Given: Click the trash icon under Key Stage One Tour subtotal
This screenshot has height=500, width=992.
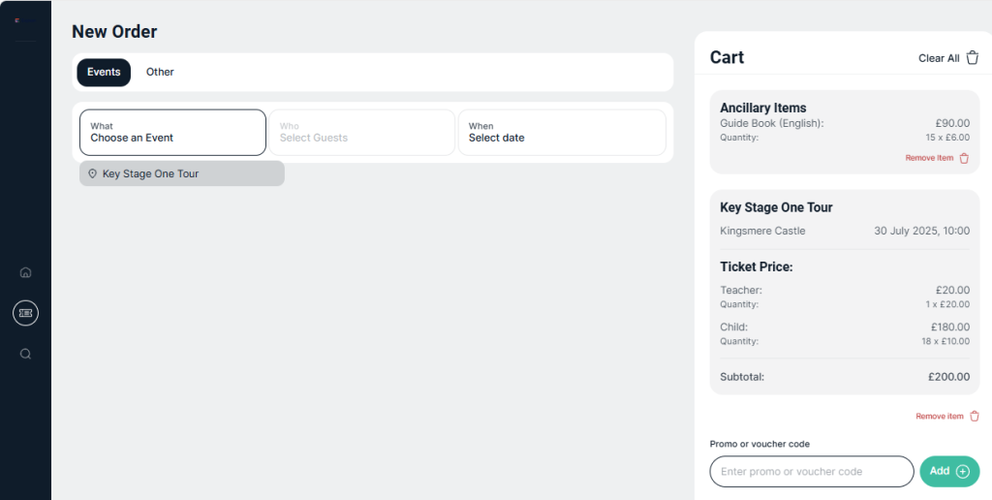Looking at the screenshot, I should pos(974,416).
